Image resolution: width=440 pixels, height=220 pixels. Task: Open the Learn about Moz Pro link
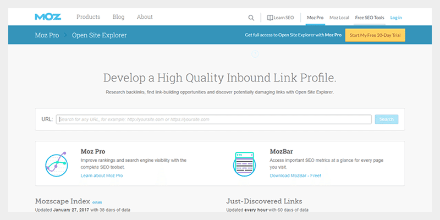click(101, 175)
